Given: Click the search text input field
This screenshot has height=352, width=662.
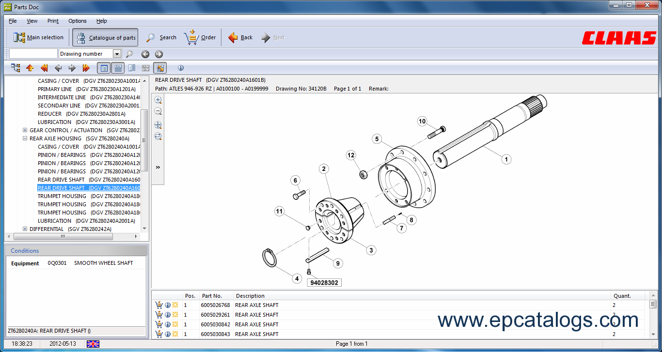Looking at the screenshot, I should 33,54.
